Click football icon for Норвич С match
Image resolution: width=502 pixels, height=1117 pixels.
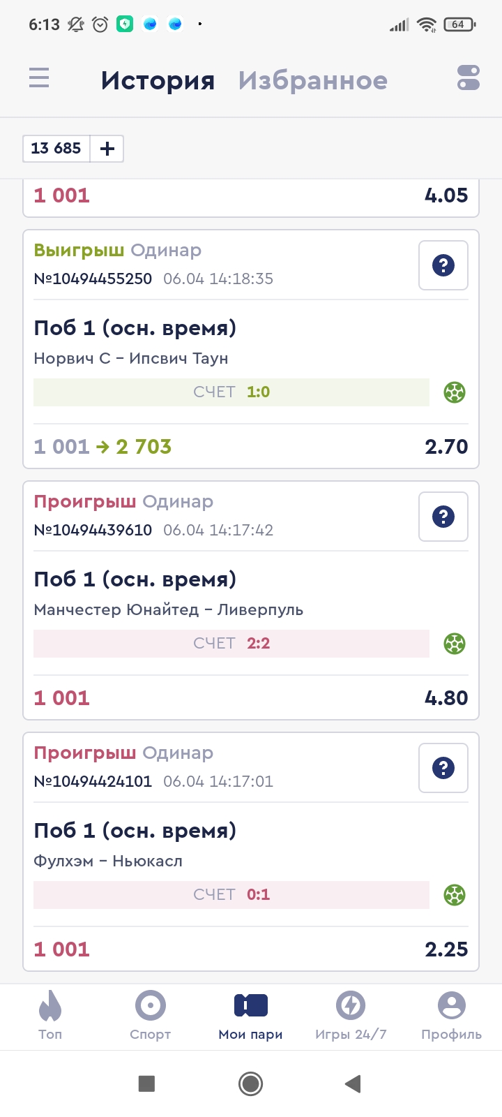click(455, 392)
